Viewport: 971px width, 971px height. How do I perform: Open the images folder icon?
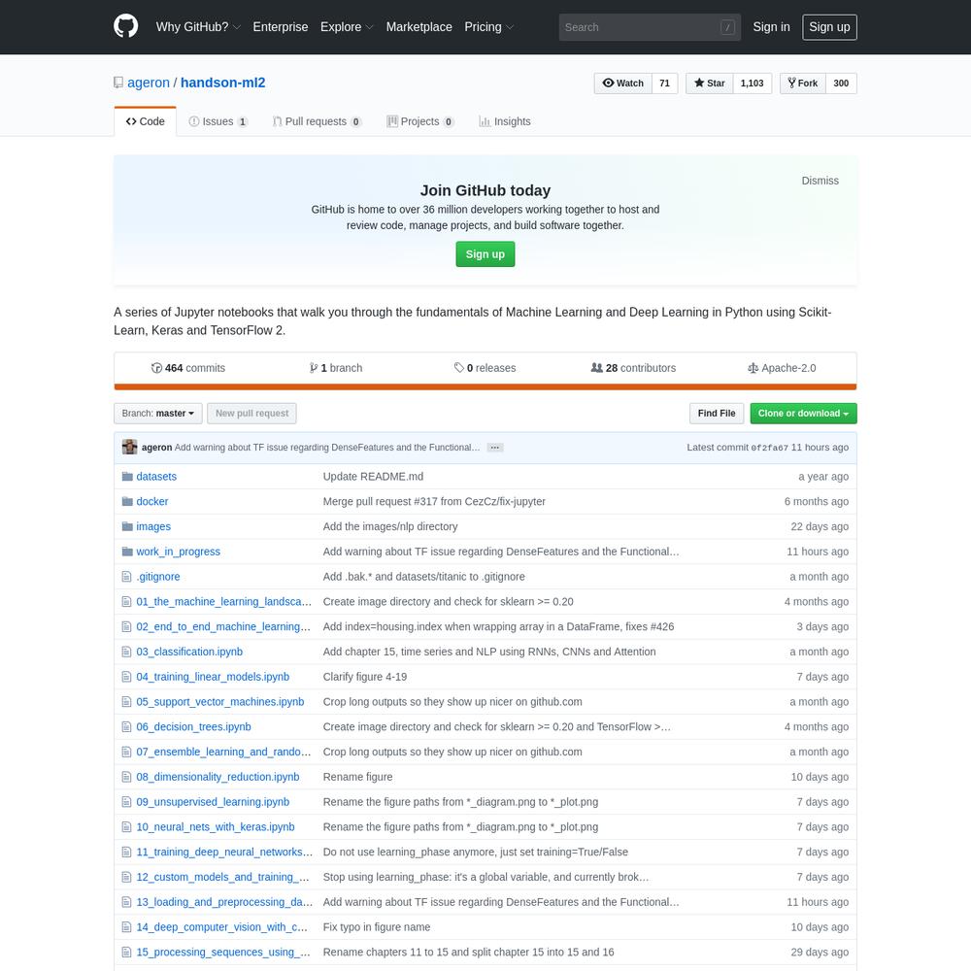pyautogui.click(x=127, y=526)
